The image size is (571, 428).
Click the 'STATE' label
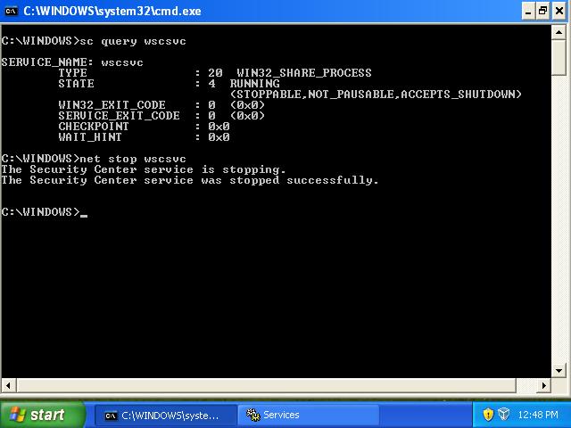pos(76,83)
